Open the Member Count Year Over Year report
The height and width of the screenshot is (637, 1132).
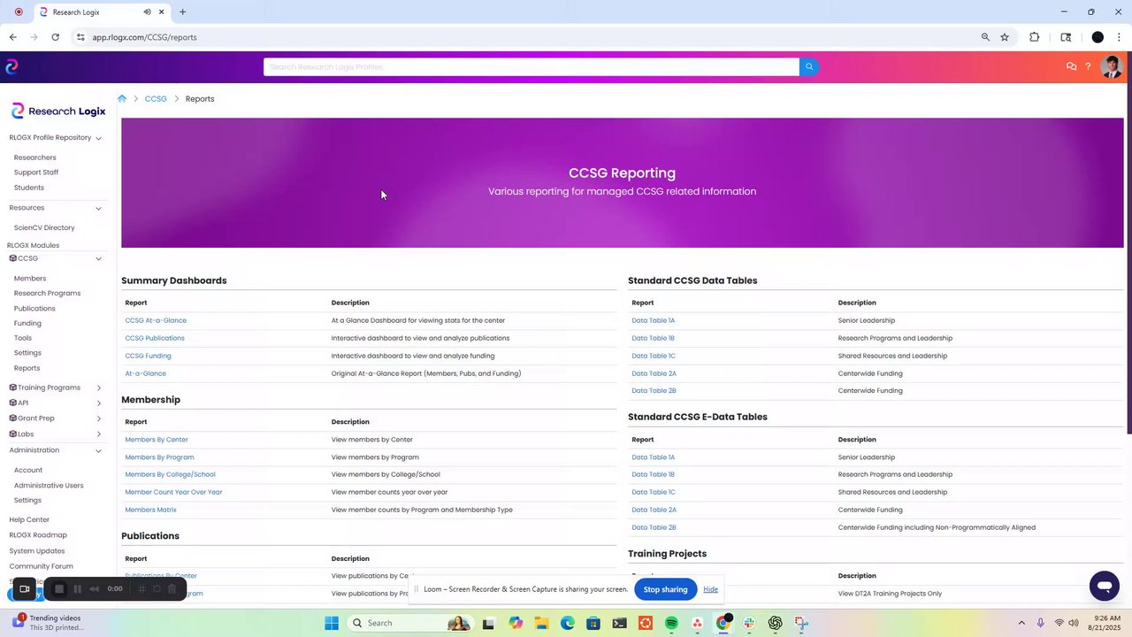coord(173,492)
